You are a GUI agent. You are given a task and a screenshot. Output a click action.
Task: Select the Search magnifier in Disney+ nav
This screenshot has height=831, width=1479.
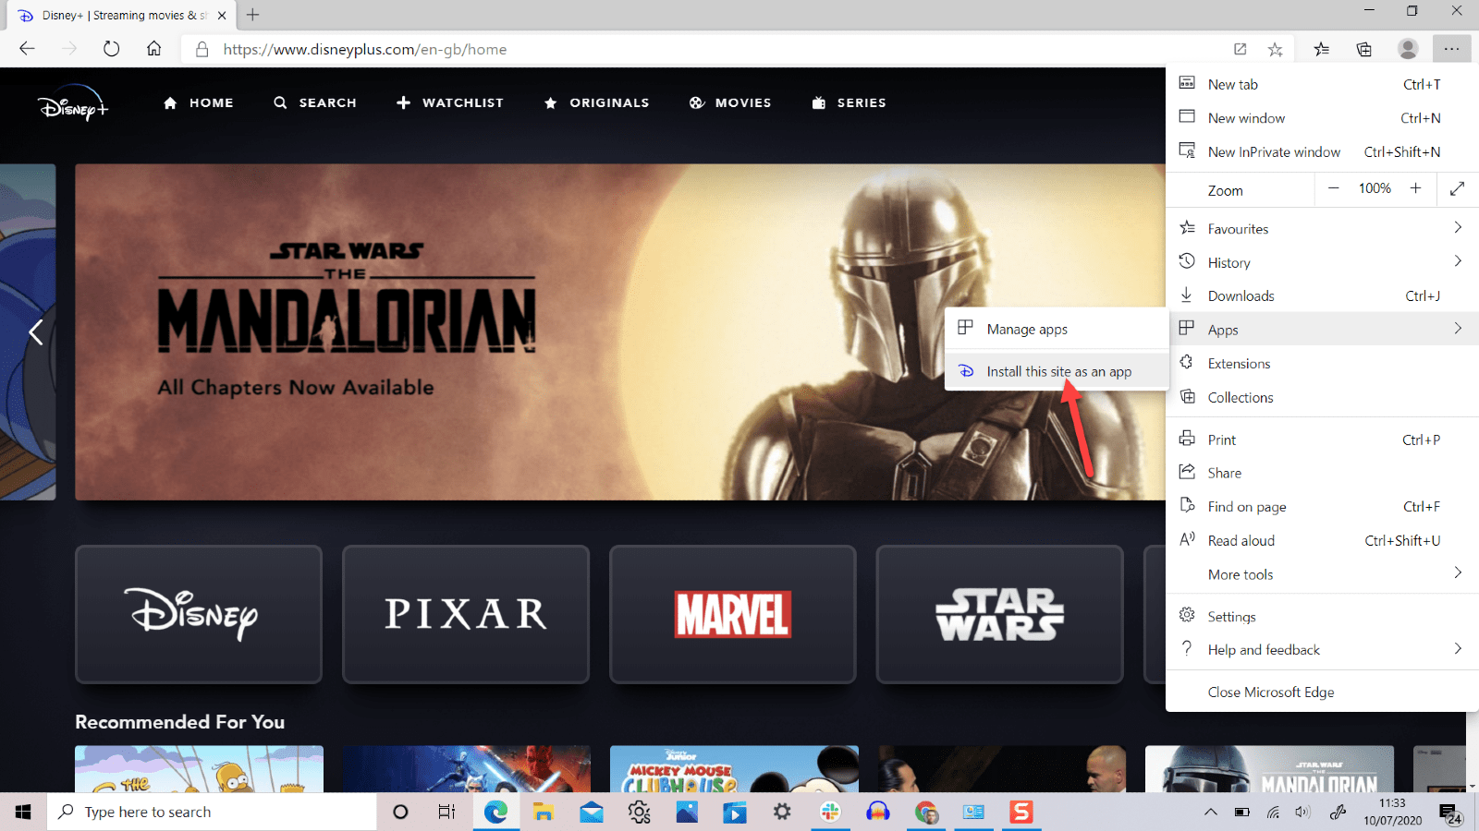pyautogui.click(x=281, y=102)
